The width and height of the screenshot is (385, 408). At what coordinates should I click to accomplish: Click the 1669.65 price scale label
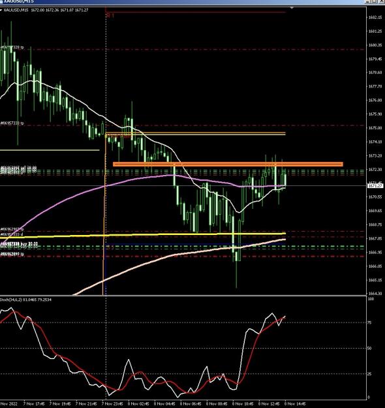(375, 211)
